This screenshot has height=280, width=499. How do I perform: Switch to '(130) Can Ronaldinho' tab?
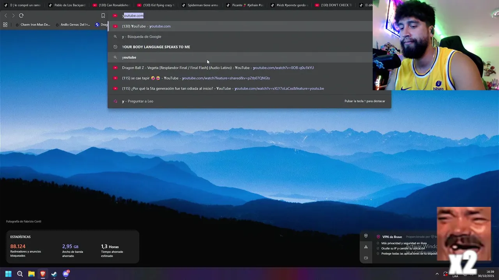111,5
